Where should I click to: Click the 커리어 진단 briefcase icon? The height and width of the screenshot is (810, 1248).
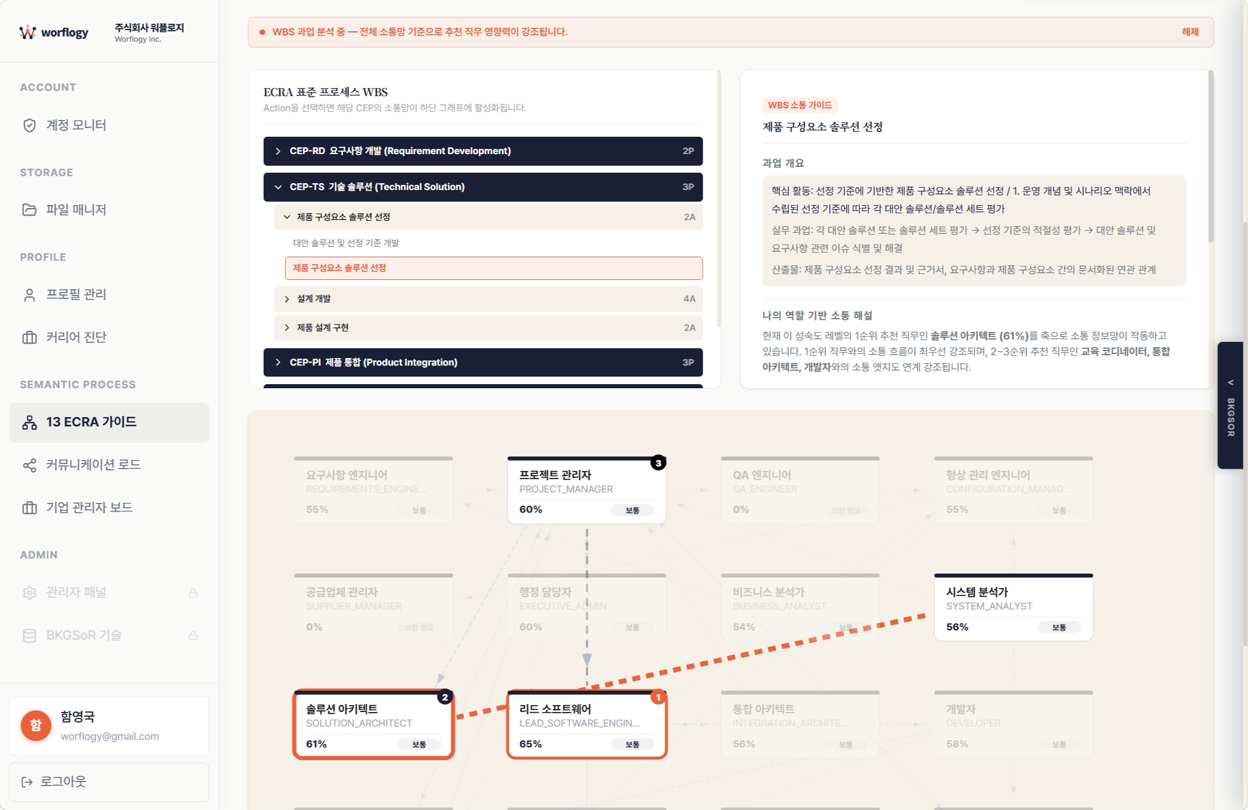point(30,337)
